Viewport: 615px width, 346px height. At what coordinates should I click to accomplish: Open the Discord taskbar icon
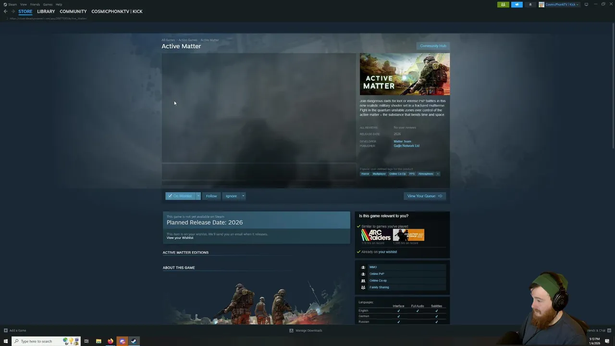click(122, 341)
